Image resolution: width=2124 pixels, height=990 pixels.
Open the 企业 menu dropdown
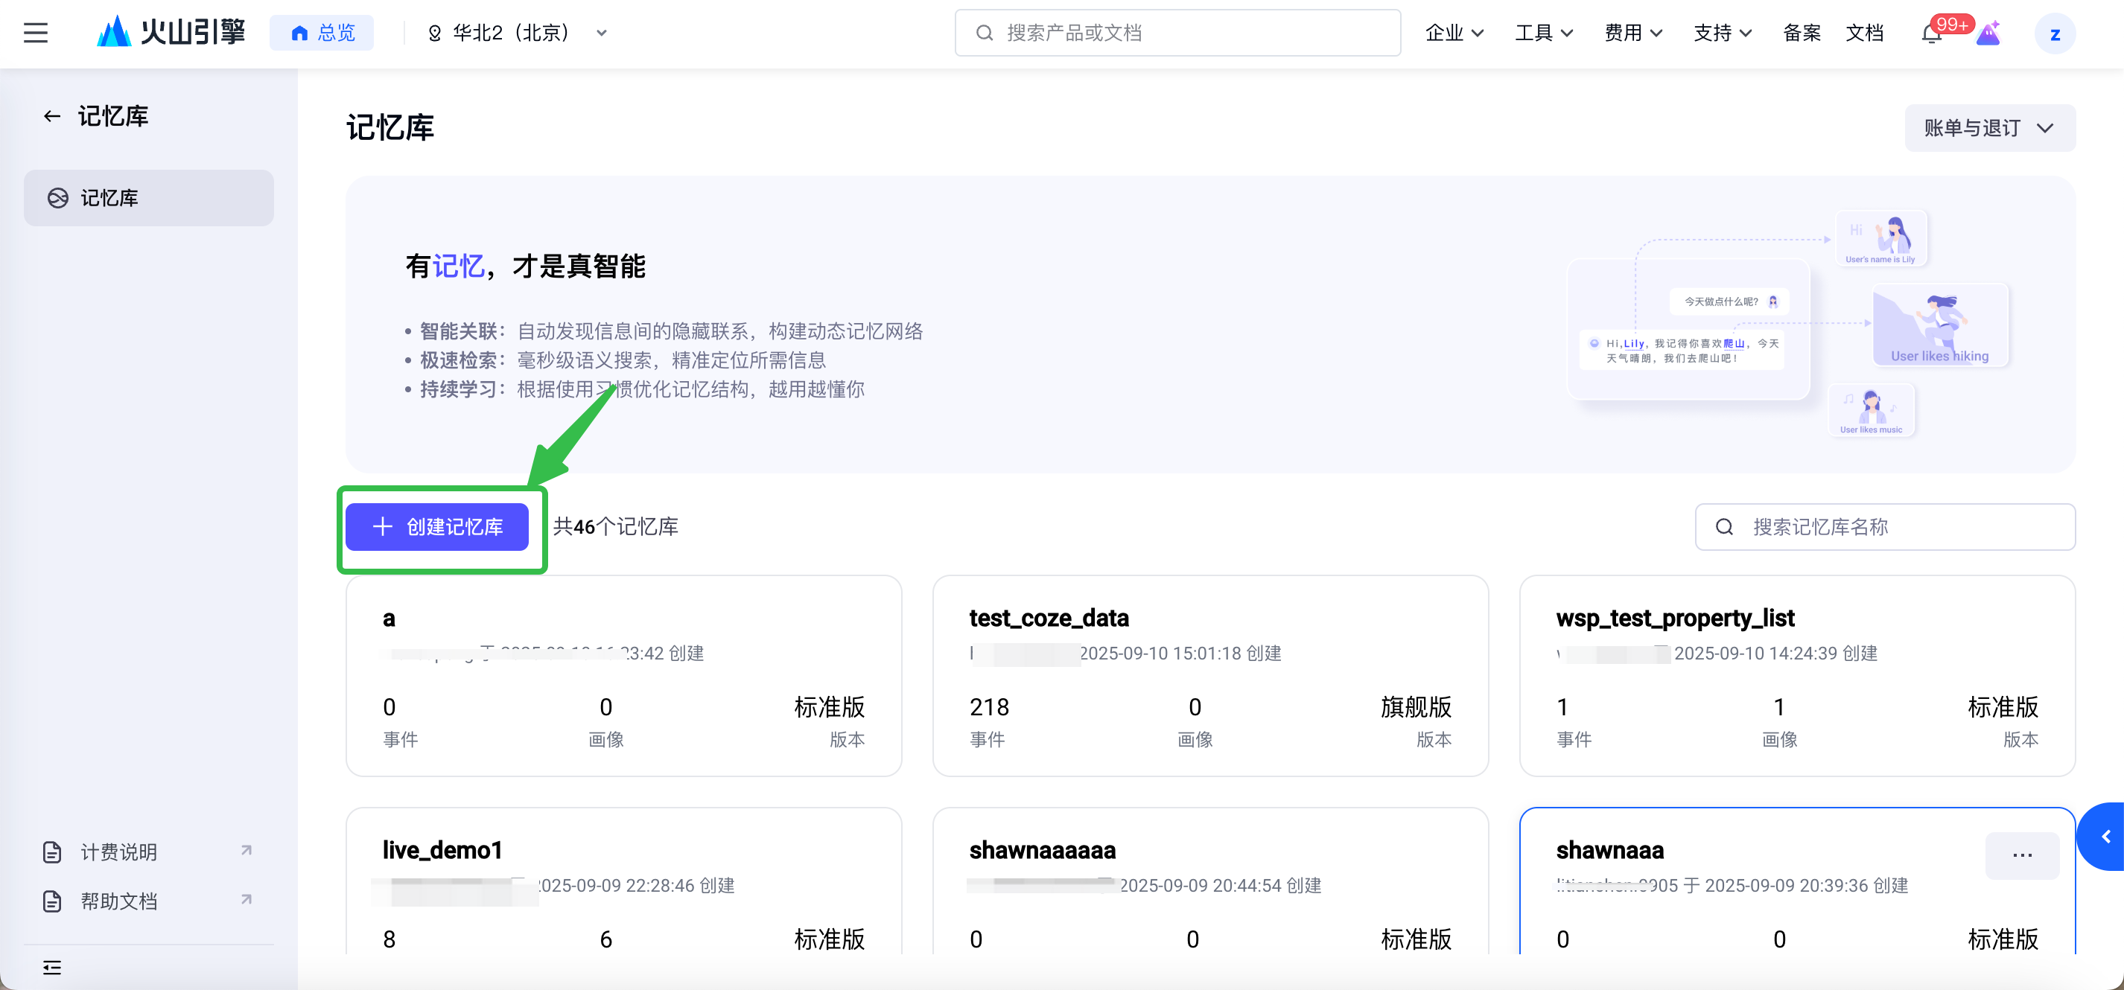pos(1454,33)
